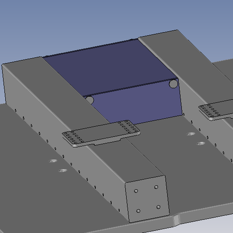Image resolution: width=233 pixels, height=233 pixels.
Task: Select the lower countersunk hole on left floor
Action: click(63, 171)
